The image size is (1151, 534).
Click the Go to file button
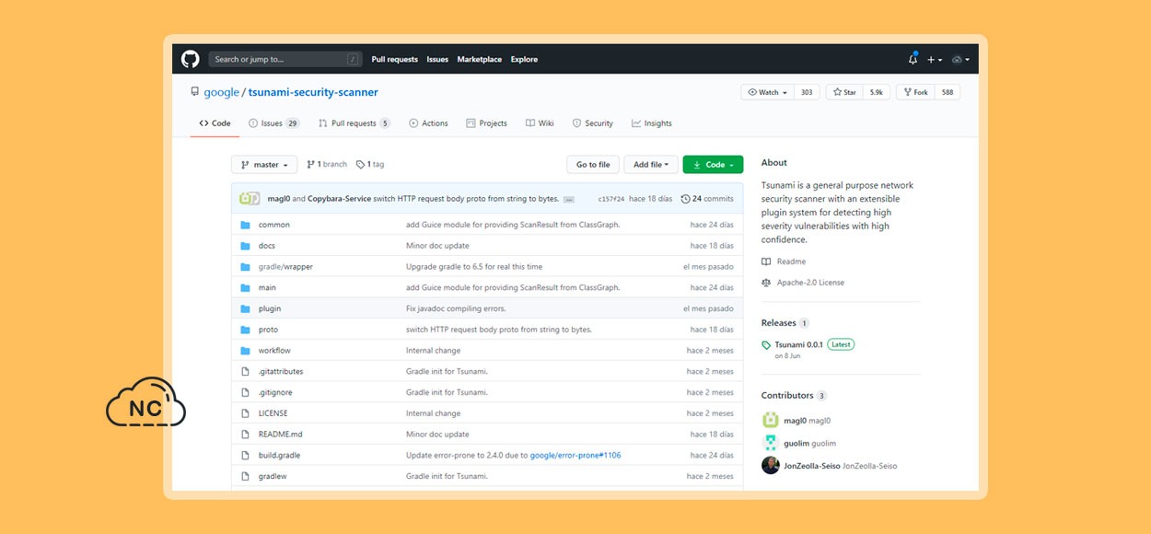tap(593, 165)
